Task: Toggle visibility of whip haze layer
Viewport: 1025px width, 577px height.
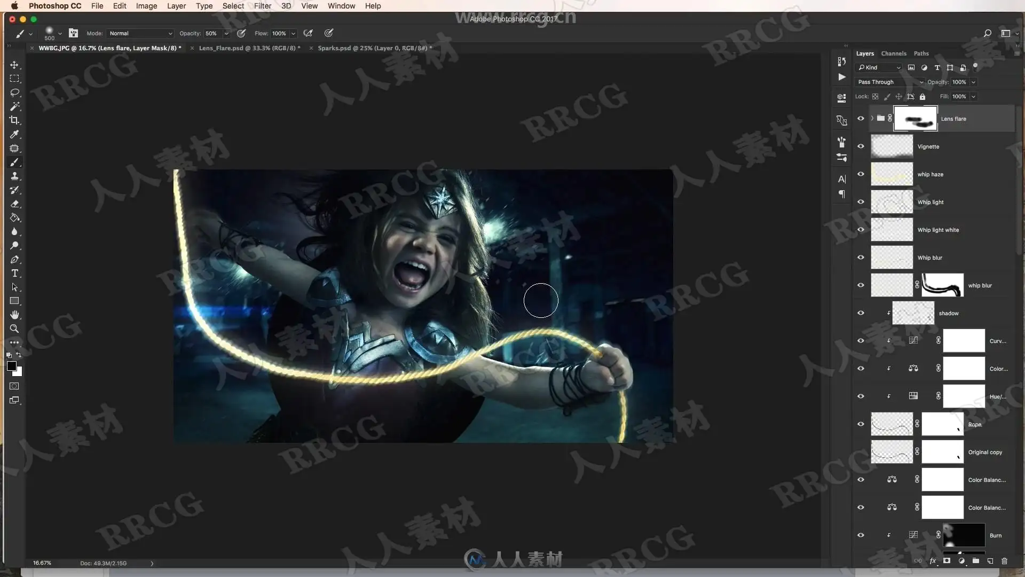Action: [x=861, y=174]
